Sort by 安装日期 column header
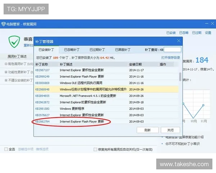Image resolution: width=216 pixels, height=173 pixels. (135, 64)
